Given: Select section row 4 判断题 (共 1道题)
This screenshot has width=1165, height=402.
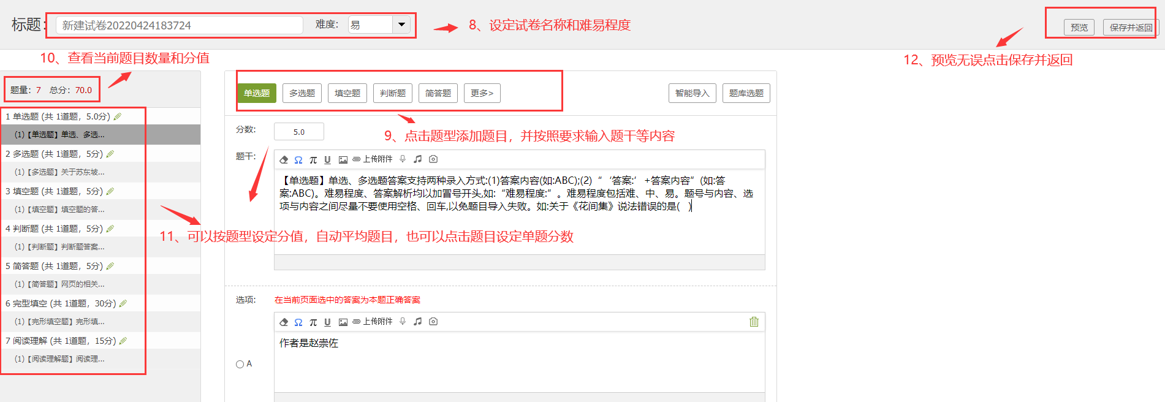Looking at the screenshot, I should tap(101, 229).
